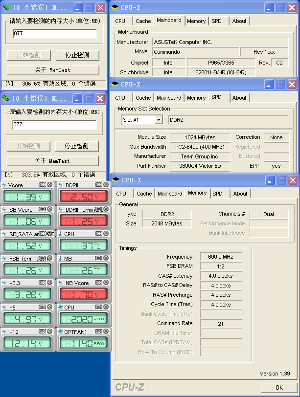Click the CPU temperature thermometer icon
This screenshot has height=397, width=300.
[x=60, y=234]
